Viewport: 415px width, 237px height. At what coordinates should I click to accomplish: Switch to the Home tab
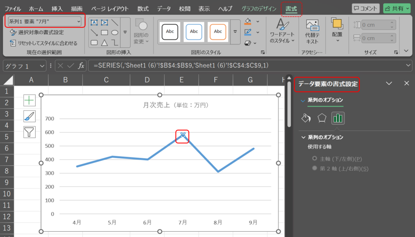coord(36,9)
